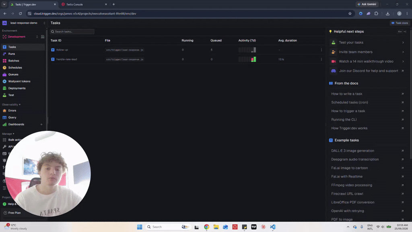Viewport: 412px width, 232px height.
Task: Switch to the Twilio Console tab
Action: (84, 4)
